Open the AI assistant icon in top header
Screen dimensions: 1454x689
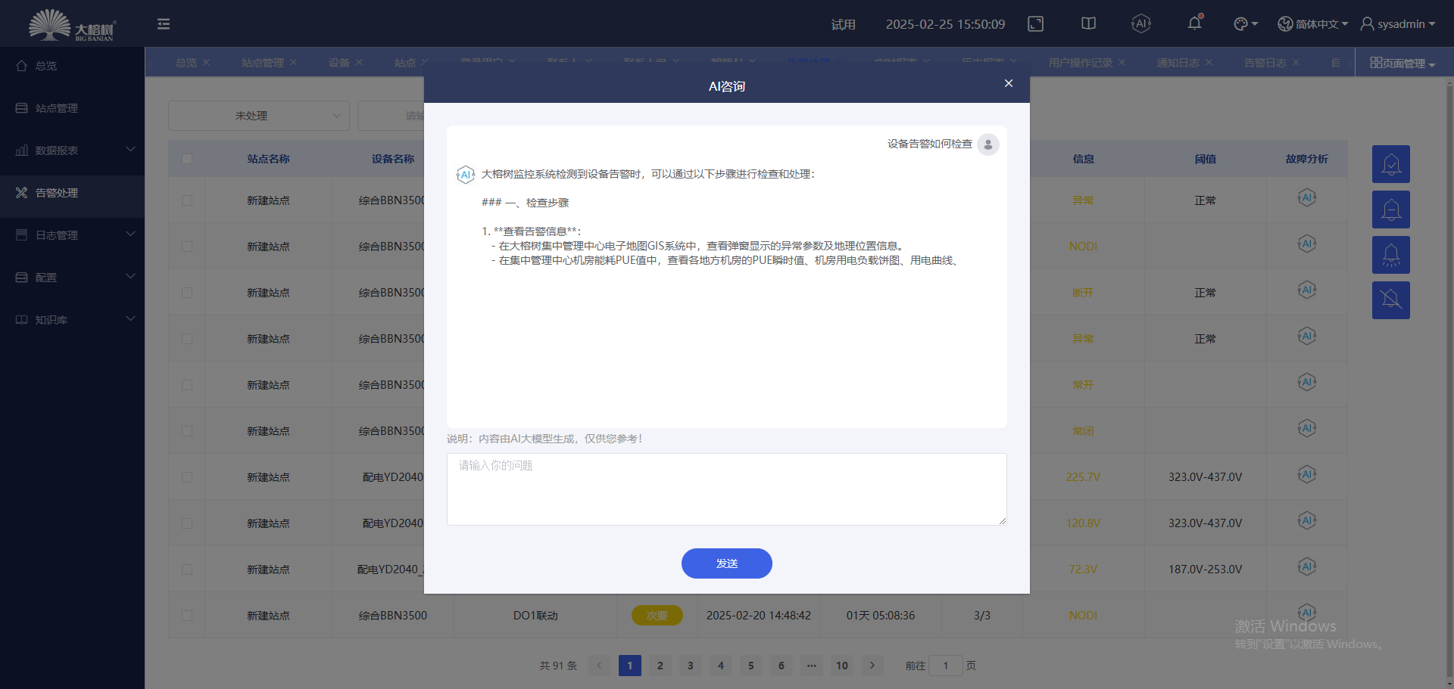pos(1141,23)
